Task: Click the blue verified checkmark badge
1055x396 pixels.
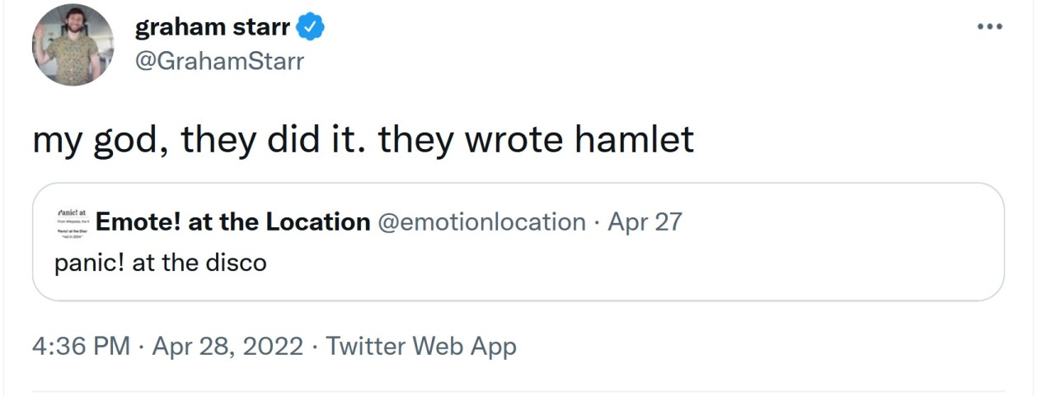Action: pos(311,28)
